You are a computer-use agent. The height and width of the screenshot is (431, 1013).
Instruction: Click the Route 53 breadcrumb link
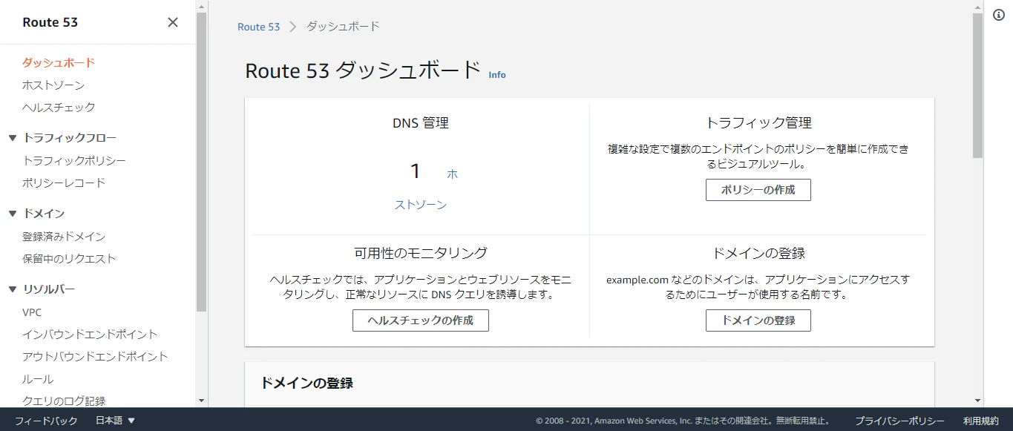point(258,27)
